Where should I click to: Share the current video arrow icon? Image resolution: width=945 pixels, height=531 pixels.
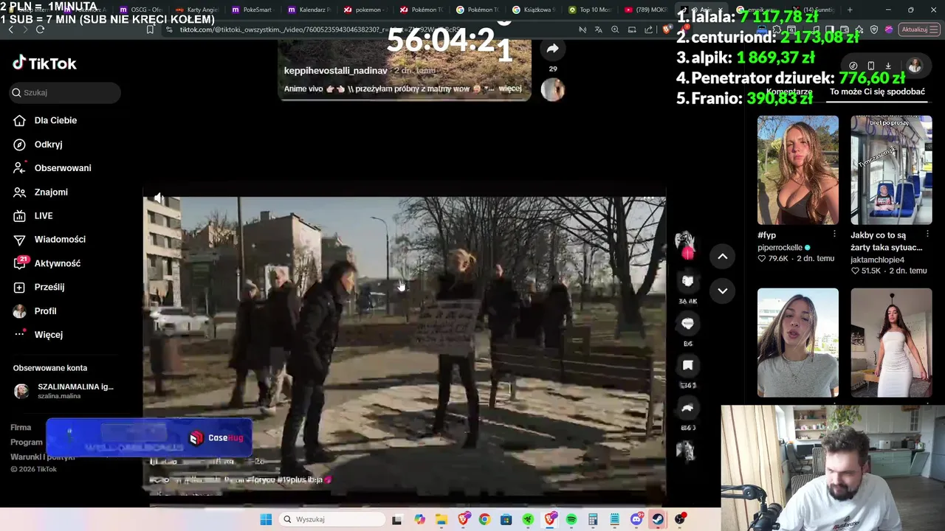pos(687,407)
